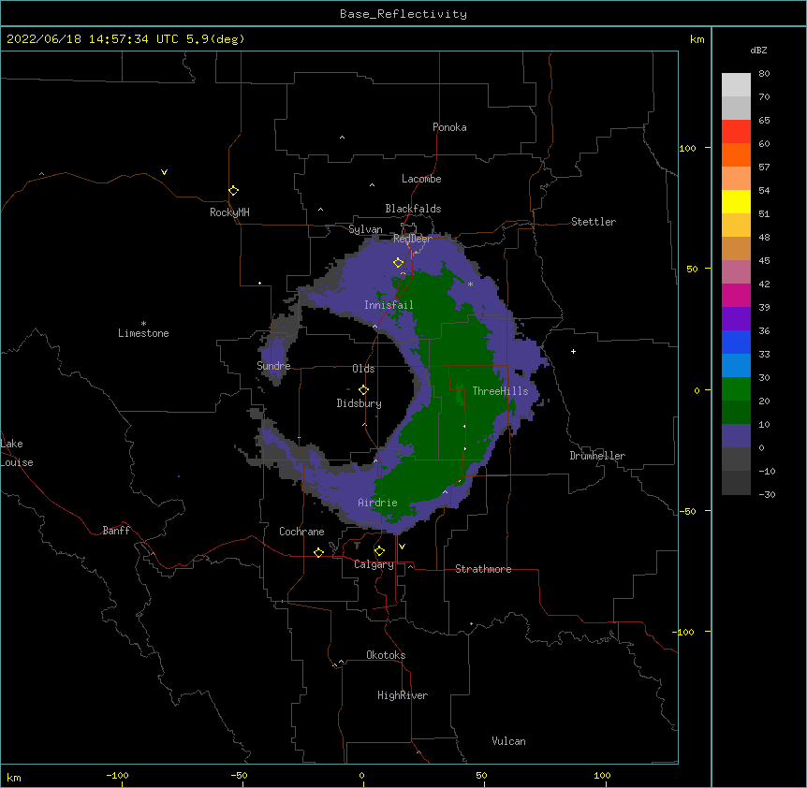Image resolution: width=807 pixels, height=788 pixels.
Task: Click the yellow diamond marker above Didsbury
Action: tap(363, 390)
